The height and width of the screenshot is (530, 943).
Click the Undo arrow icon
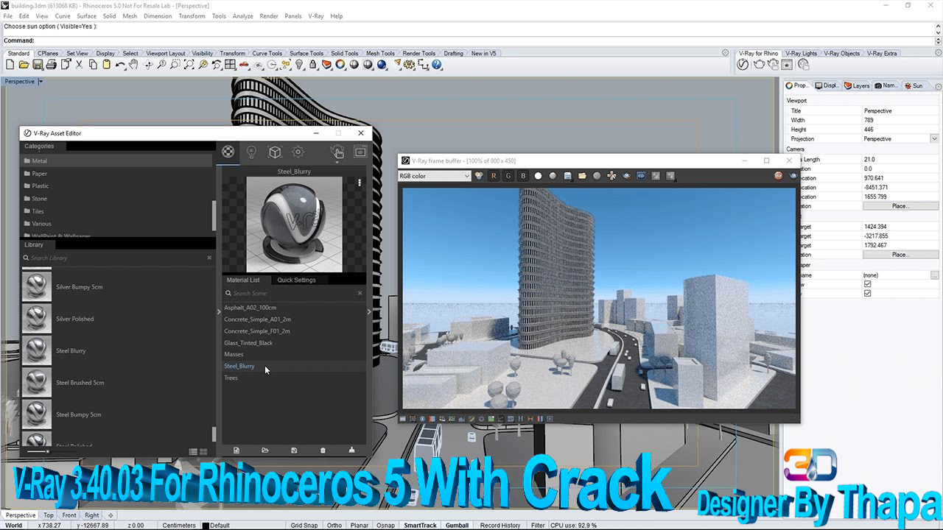[x=120, y=65]
